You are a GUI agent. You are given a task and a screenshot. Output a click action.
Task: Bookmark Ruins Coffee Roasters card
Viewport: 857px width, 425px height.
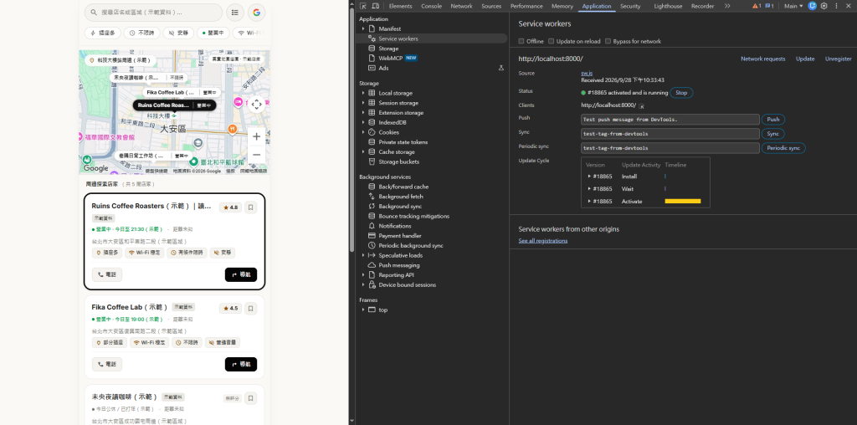point(251,207)
